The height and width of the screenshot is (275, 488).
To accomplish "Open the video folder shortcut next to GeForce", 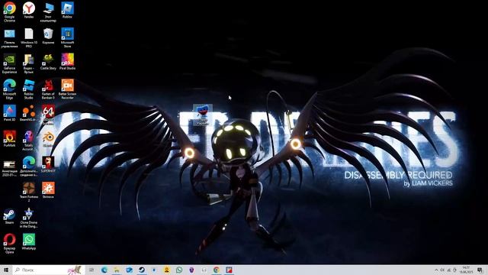I will [x=29, y=63].
